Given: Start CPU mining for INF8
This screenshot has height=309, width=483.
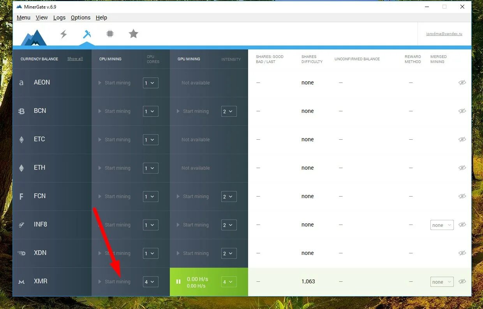Looking at the screenshot, I should click(115, 225).
